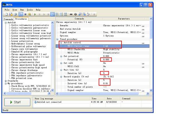
Task: Open the ellipsis button on the Set cell row
Action: pyautogui.click(x=143, y=64)
